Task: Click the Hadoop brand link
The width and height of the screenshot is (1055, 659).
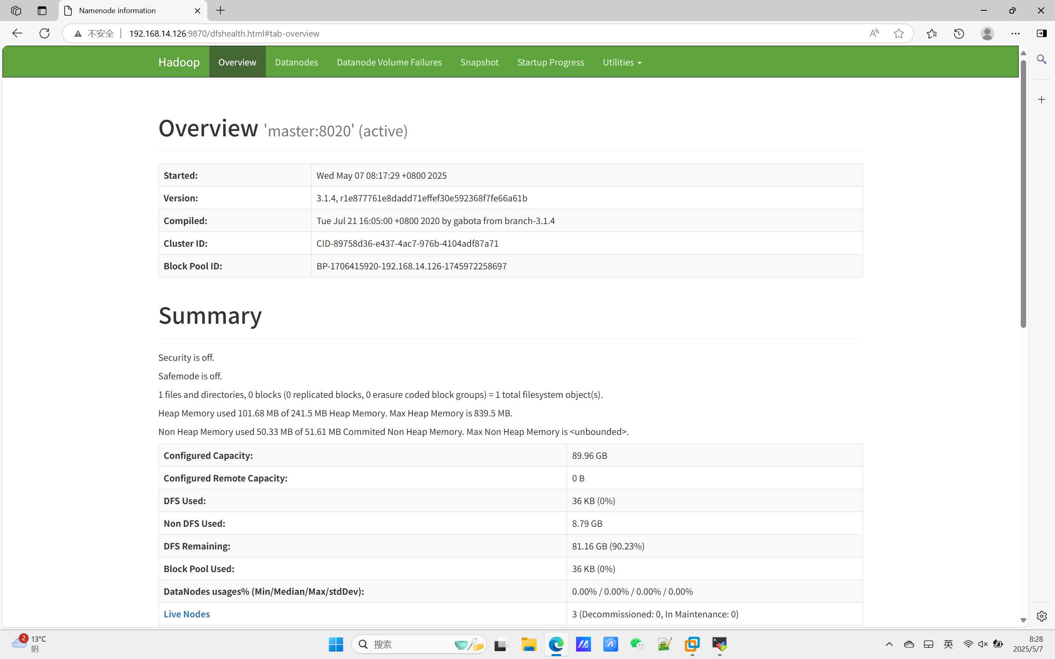Action: [179, 62]
